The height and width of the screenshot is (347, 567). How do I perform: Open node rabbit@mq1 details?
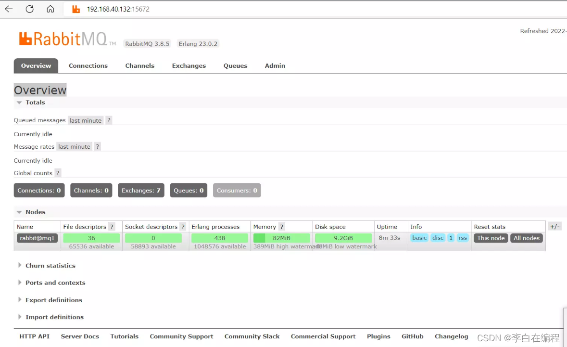pos(37,238)
